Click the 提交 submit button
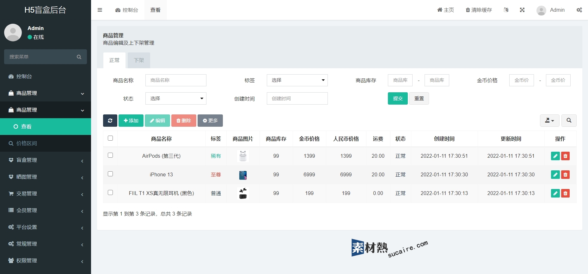The width and height of the screenshot is (588, 274). coord(398,99)
